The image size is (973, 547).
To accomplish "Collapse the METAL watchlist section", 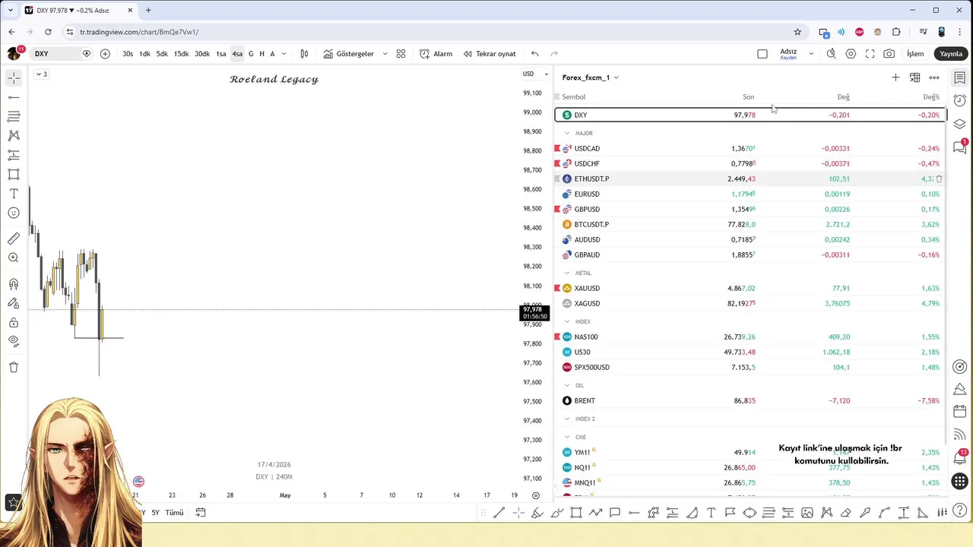I will pyautogui.click(x=567, y=273).
